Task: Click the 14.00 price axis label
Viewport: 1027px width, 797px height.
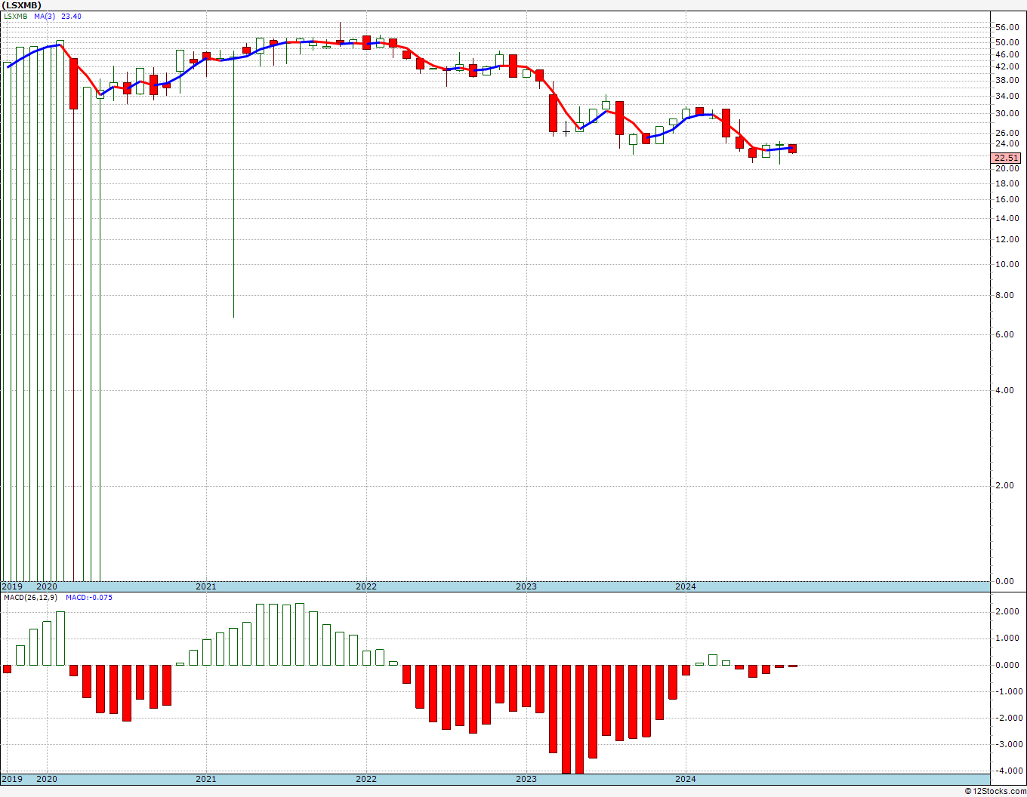Action: (x=1007, y=218)
